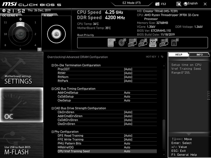The width and height of the screenshot is (211, 158).
Task: Click the help panel bottom scroll handle
Action: click(189, 134)
